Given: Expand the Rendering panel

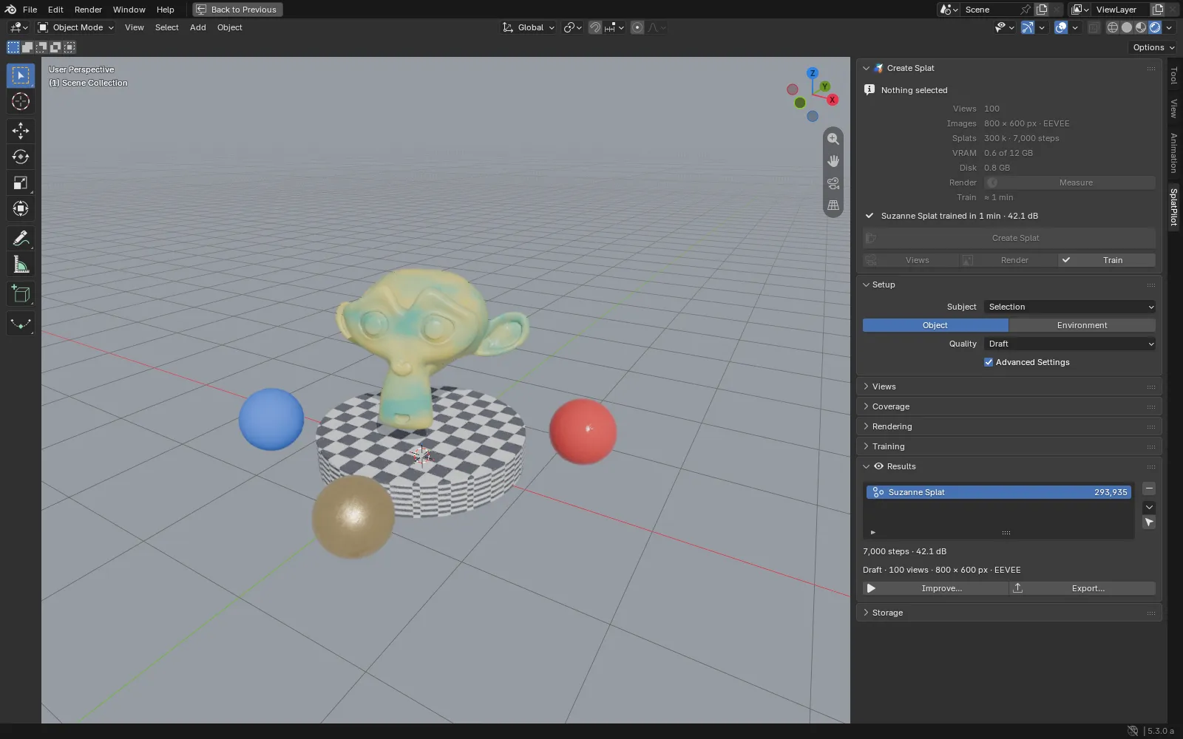Looking at the screenshot, I should click(x=1009, y=426).
